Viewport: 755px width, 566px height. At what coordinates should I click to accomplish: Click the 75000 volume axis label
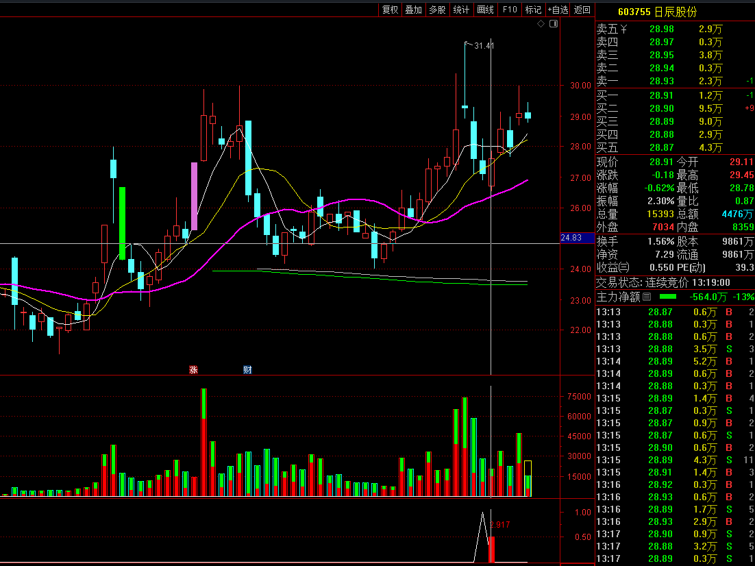(579, 397)
